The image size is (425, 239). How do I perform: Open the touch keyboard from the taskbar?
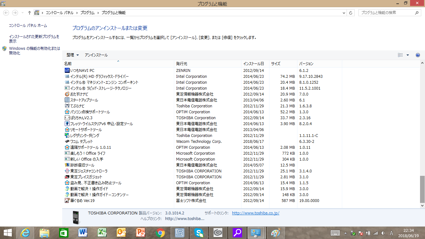click(335, 233)
